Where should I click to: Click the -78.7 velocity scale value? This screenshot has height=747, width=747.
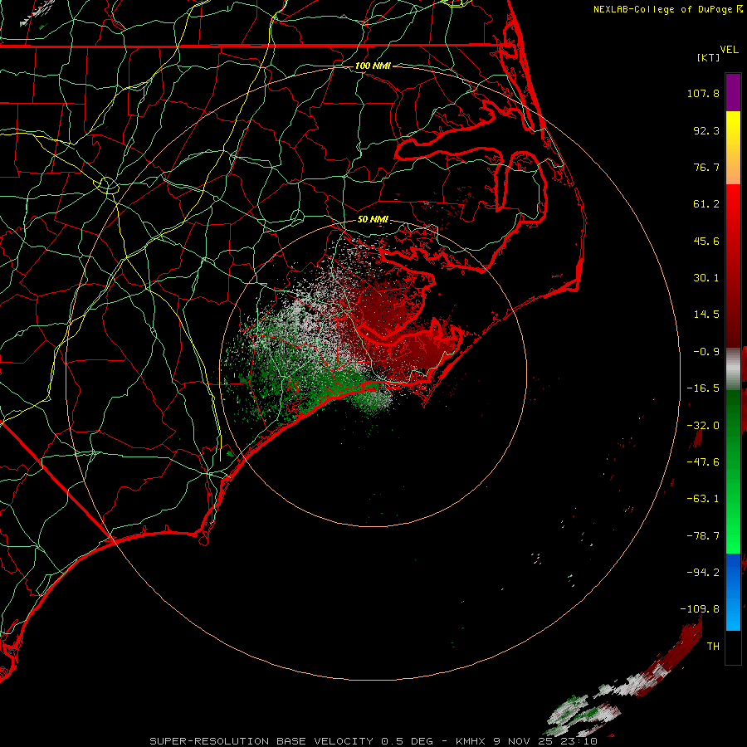point(703,536)
